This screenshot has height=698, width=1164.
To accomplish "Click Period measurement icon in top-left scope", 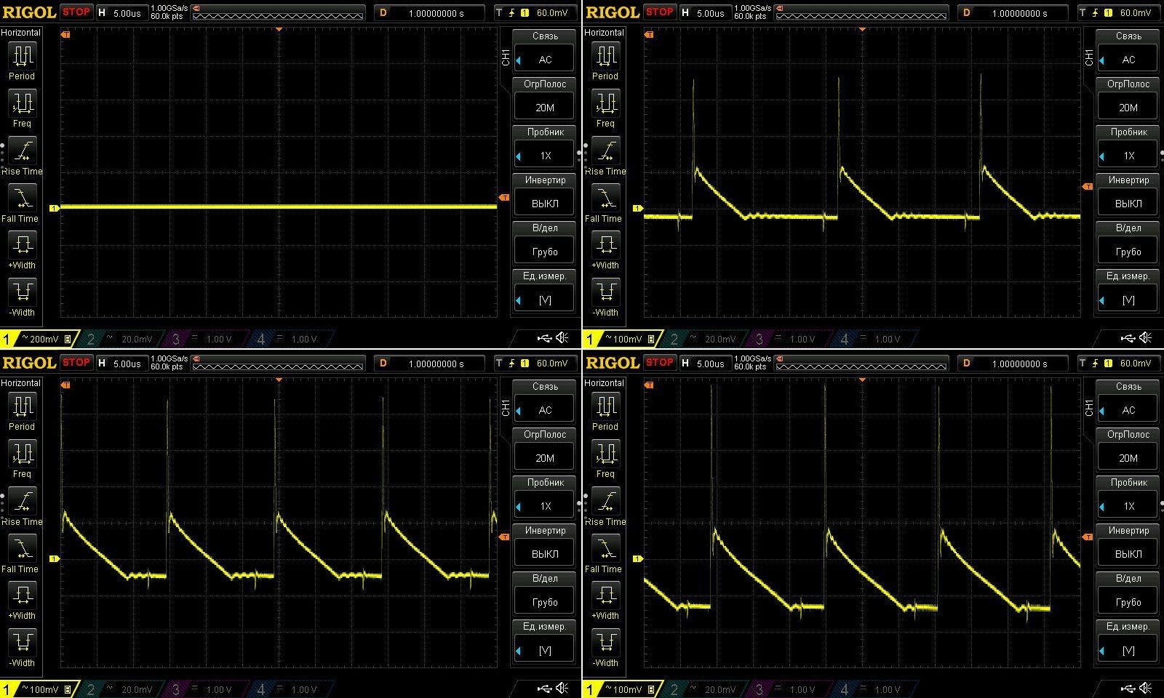I will coord(22,57).
